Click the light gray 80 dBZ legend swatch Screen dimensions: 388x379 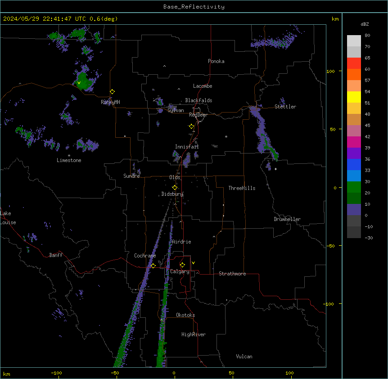point(354,41)
